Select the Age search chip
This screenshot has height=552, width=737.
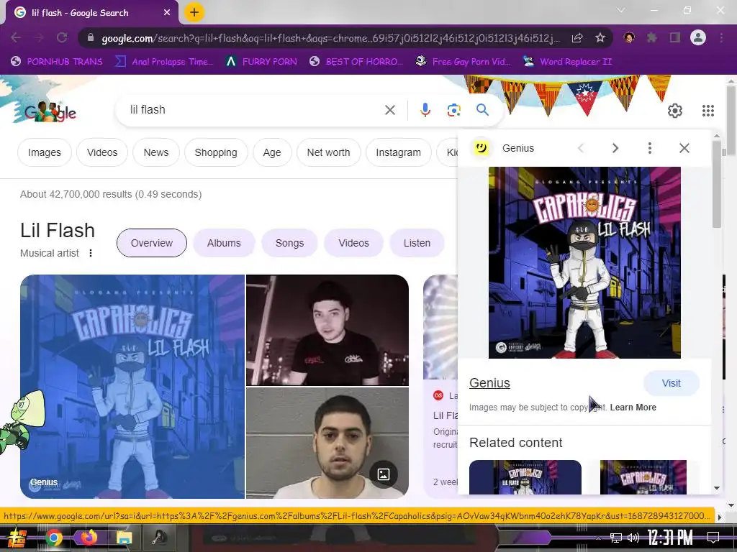[x=271, y=152]
